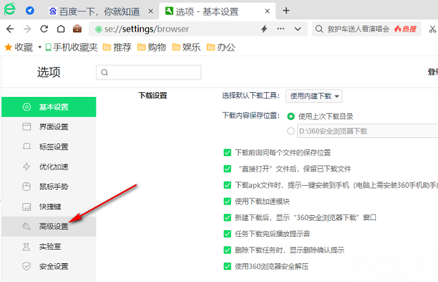Toggle 任务下载完后播放提示音 checkbox
The height and width of the screenshot is (282, 438).
click(227, 234)
